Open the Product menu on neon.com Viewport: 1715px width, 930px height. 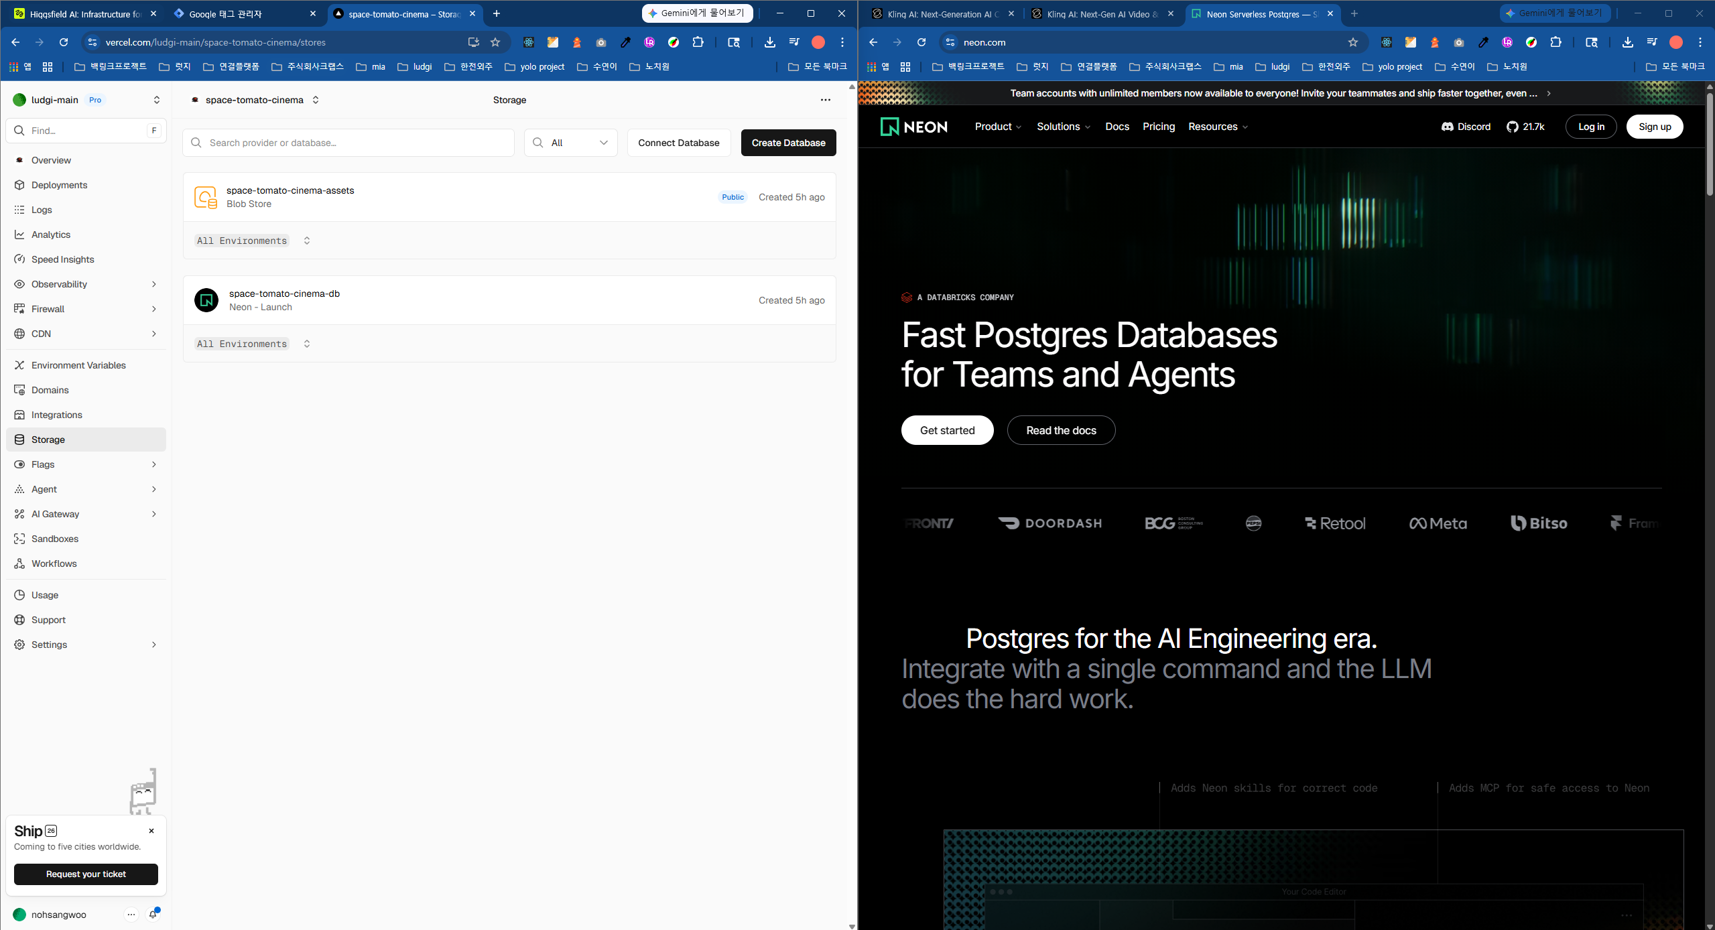tap(998, 127)
